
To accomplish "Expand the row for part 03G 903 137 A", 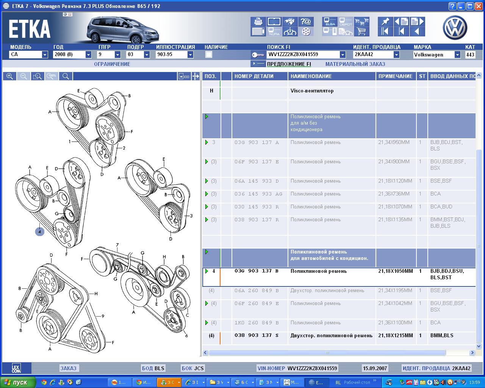I will click(207, 142).
